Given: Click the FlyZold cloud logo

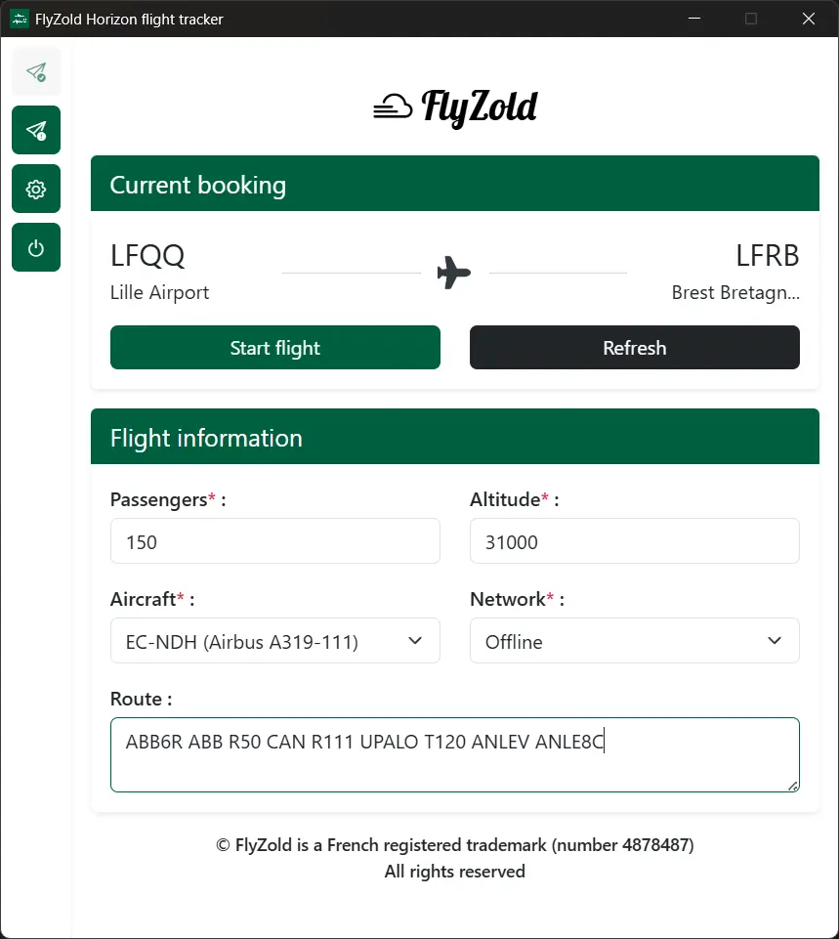Looking at the screenshot, I should tap(455, 107).
